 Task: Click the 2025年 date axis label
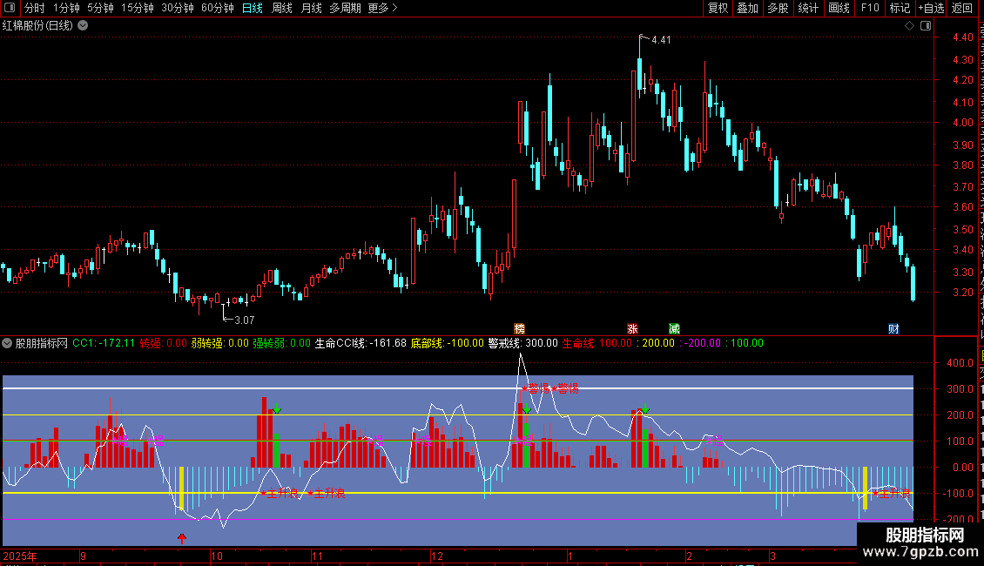(x=19, y=556)
